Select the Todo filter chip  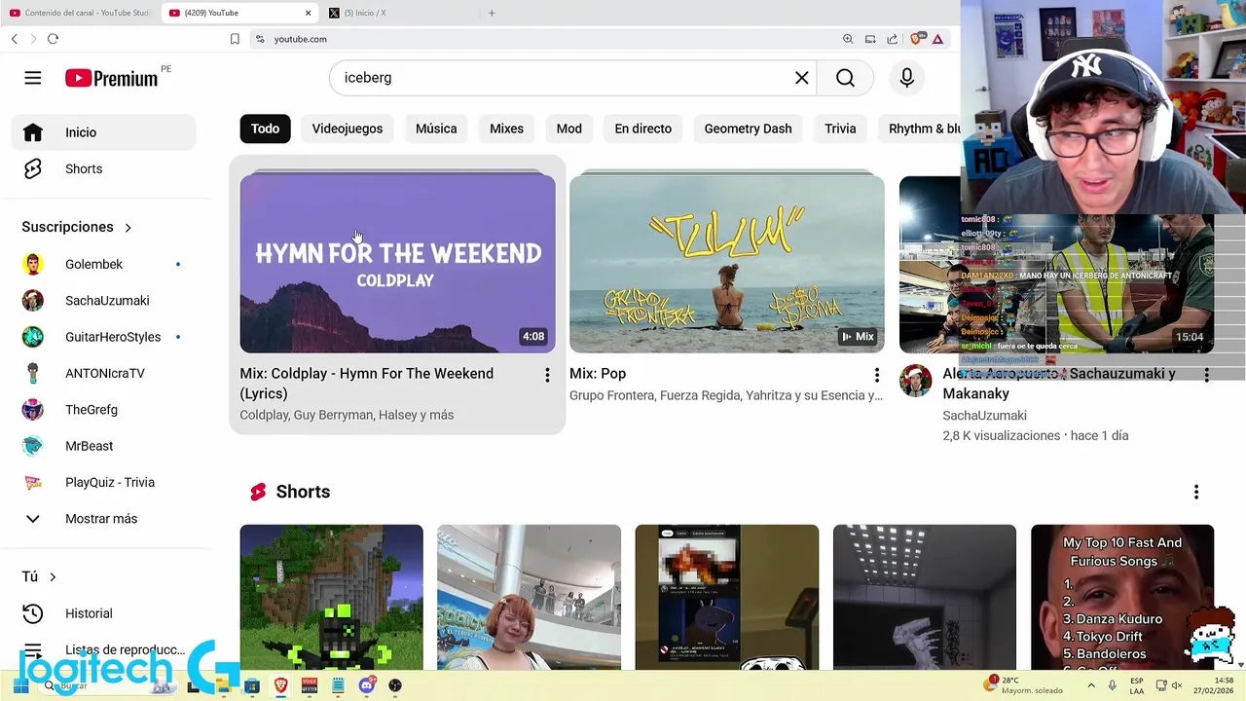(x=265, y=129)
